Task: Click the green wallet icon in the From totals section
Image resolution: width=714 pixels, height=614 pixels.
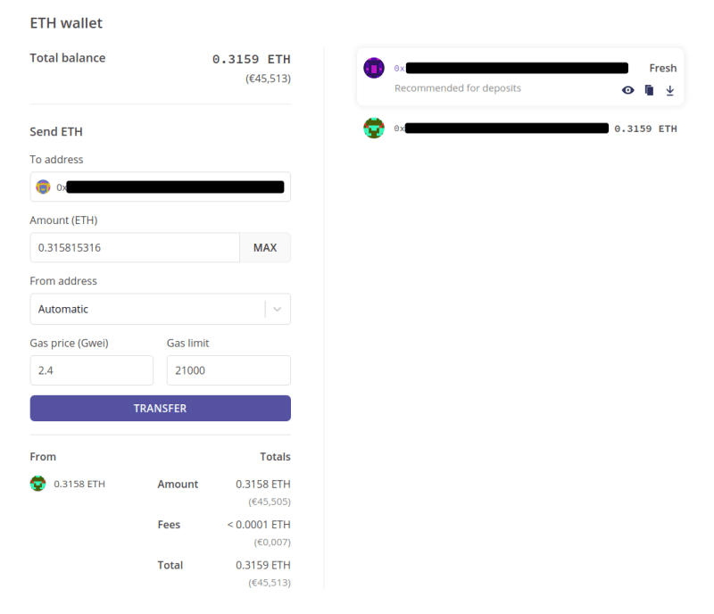Action: 37,484
